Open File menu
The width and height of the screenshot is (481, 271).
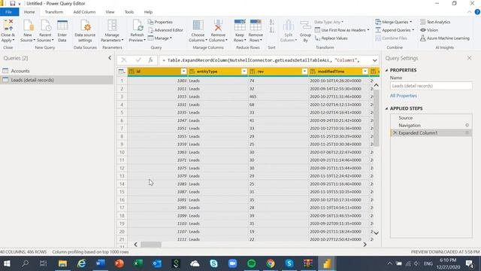pyautogui.click(x=9, y=12)
